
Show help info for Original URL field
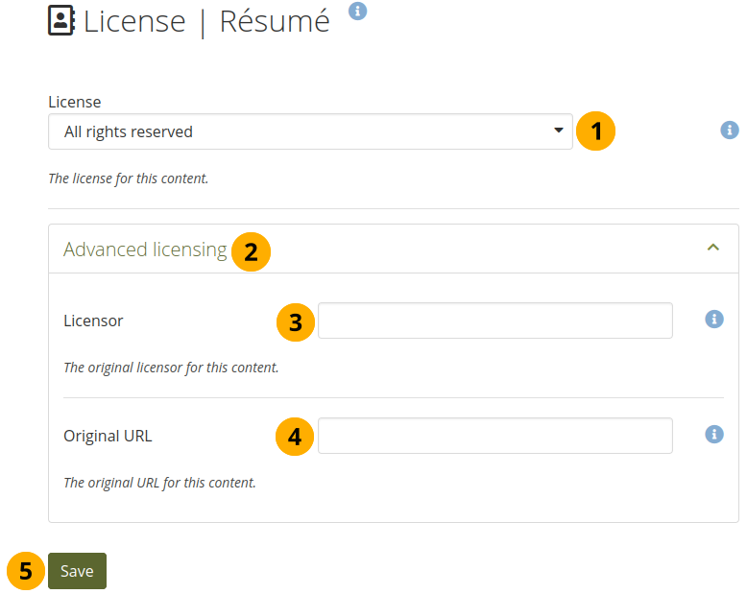click(713, 435)
